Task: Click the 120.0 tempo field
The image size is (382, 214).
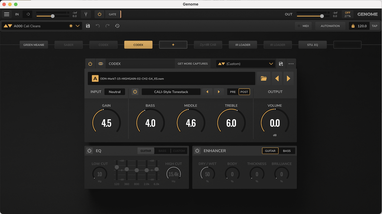Action: point(362,26)
